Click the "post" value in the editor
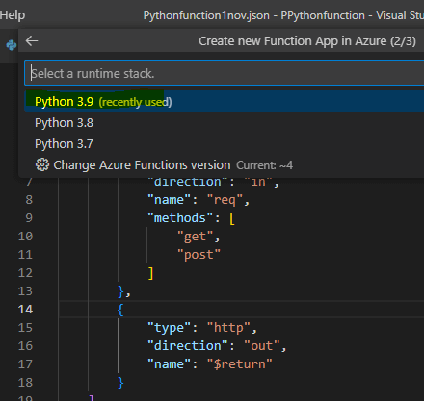The height and width of the screenshot is (401, 424). (199, 255)
